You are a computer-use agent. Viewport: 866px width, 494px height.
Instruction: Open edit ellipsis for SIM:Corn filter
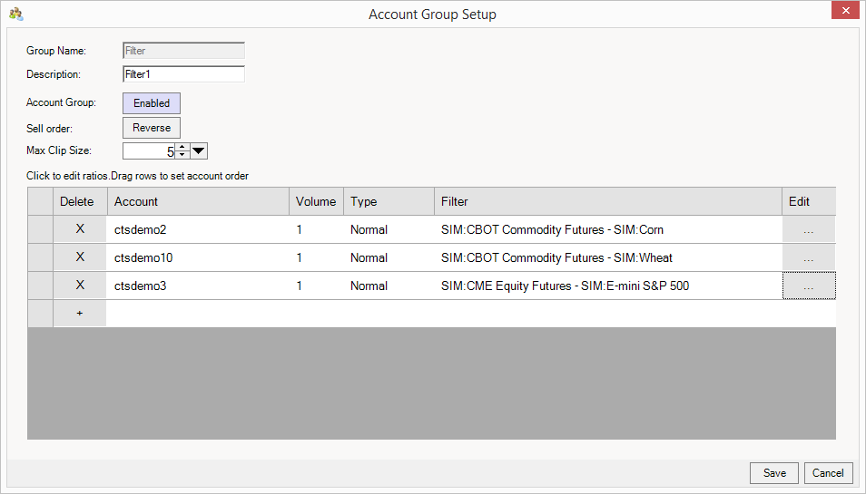(x=808, y=230)
